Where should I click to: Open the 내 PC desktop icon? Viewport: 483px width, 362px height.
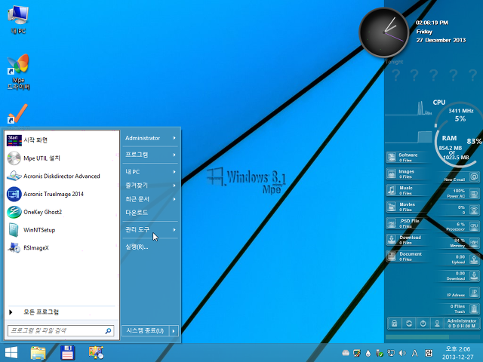pyautogui.click(x=18, y=20)
